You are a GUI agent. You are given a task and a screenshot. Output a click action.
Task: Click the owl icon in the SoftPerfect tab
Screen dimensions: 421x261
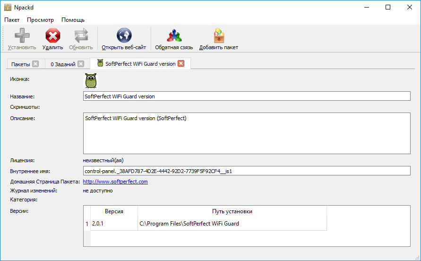(x=100, y=63)
